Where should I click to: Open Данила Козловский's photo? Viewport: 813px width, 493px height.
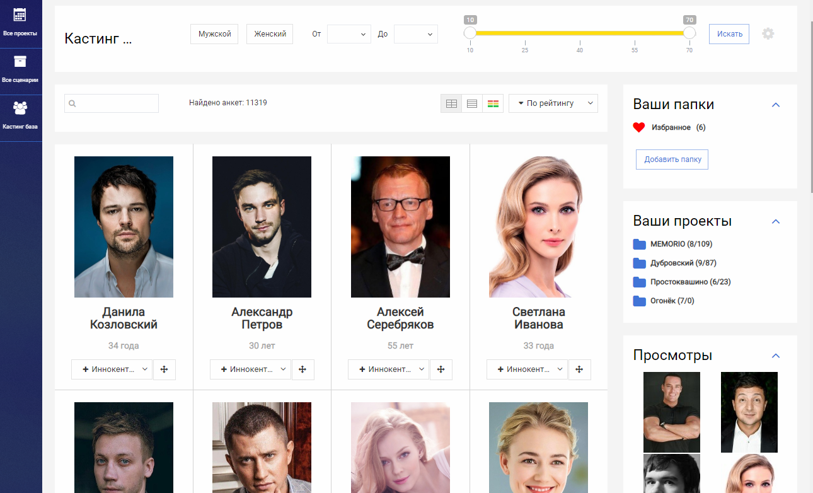coord(124,227)
